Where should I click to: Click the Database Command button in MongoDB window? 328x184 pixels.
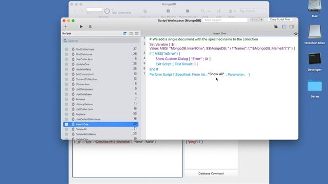tap(211, 174)
